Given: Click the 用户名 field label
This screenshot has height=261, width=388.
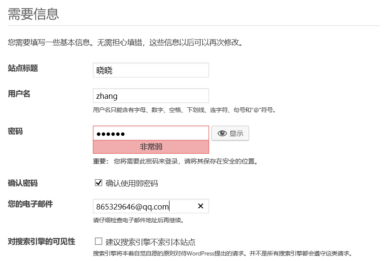Looking at the screenshot, I should [x=19, y=94].
